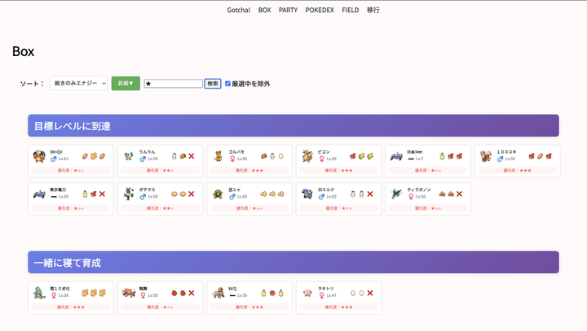Image resolution: width=587 pixels, height=331 pixels.
Task: Click the name text ティラガノン
Action: (419, 189)
